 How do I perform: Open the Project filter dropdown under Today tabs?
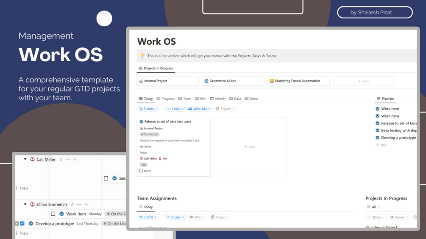click(225, 109)
